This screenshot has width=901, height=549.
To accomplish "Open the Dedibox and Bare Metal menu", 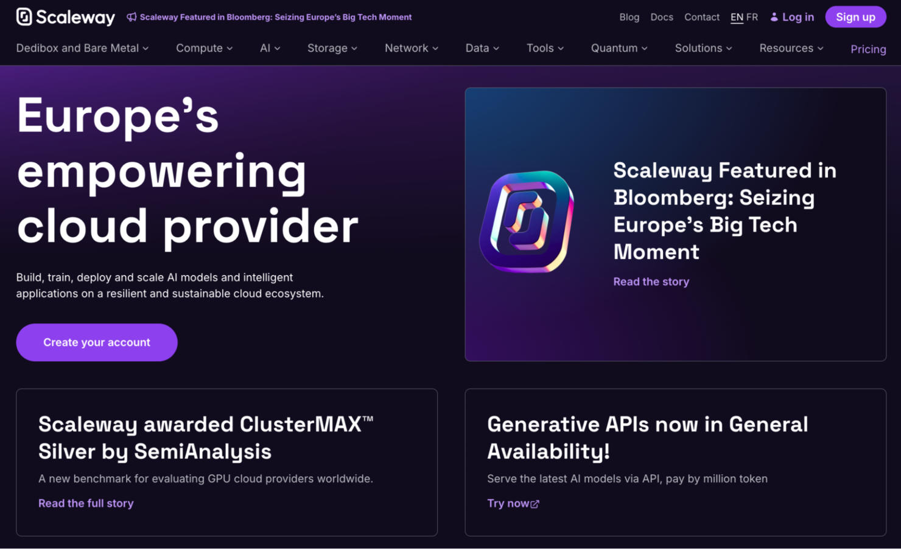I will click(82, 48).
